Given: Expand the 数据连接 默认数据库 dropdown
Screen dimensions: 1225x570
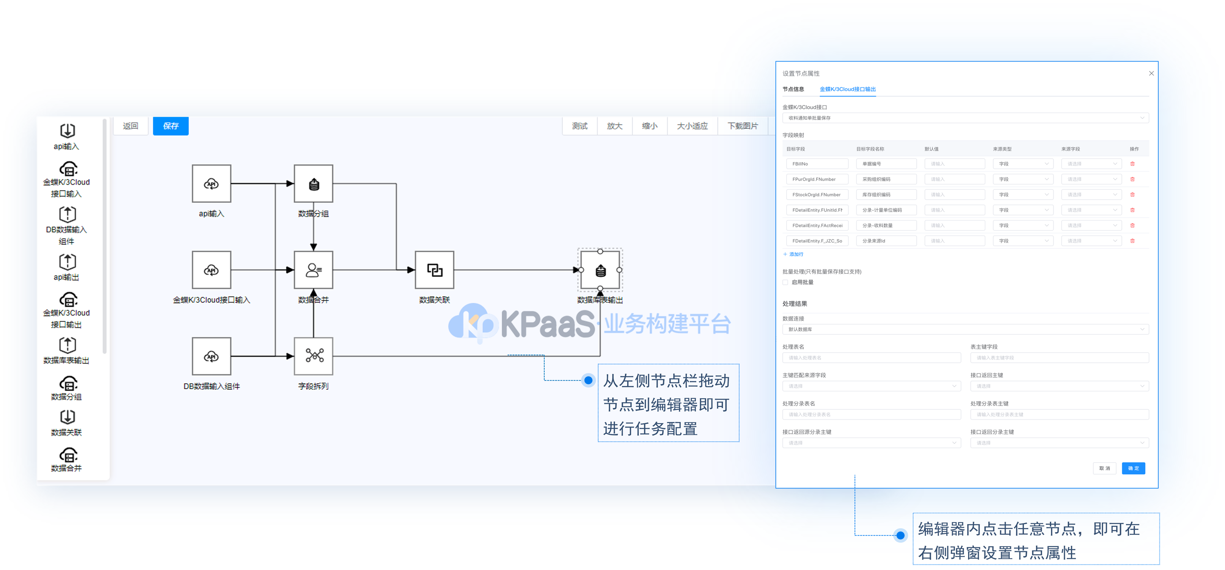Looking at the screenshot, I should (x=965, y=329).
